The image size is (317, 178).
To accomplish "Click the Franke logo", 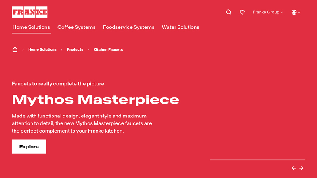I will (29, 12).
